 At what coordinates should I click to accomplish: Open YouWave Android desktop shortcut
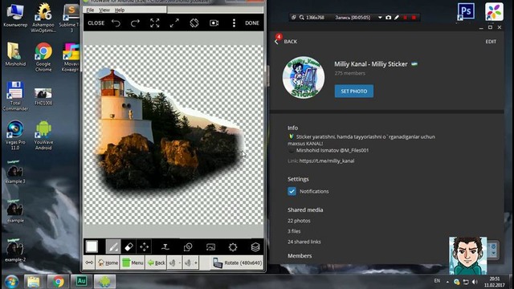coord(43,135)
